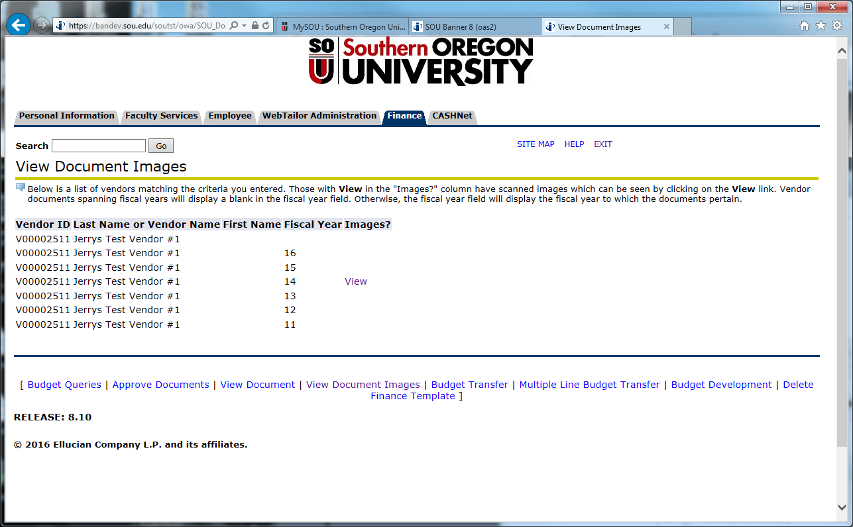Click fiscal year value 16
This screenshot has width=853, height=527.
click(290, 253)
